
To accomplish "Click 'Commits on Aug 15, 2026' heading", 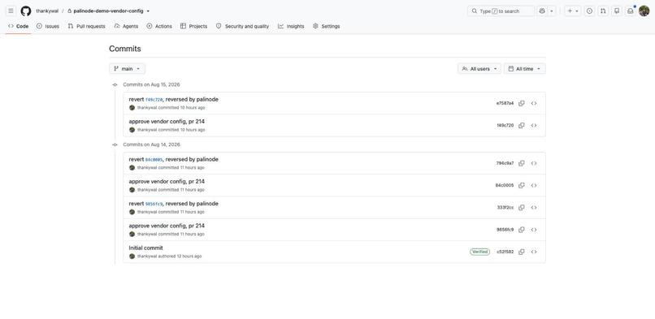I will click(x=151, y=84).
